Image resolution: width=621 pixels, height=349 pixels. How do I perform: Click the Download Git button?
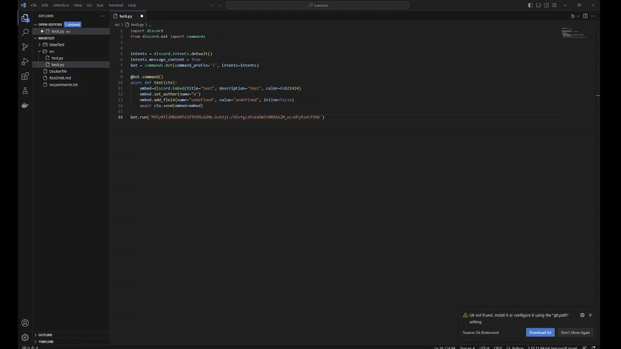(x=540, y=333)
